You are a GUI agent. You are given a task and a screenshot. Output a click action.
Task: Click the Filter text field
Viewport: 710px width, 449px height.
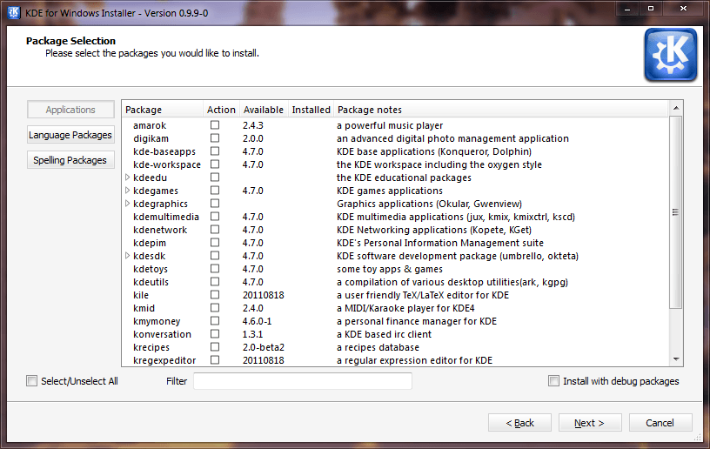click(x=303, y=381)
